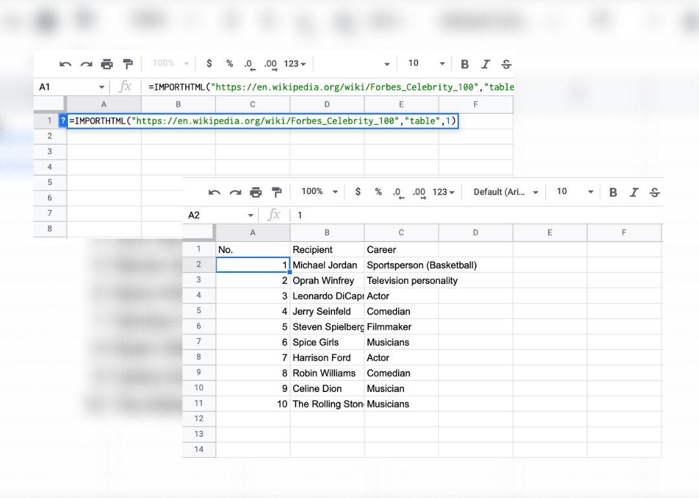Select the paint format tool in the lower toolbar
Screen dimensions: 699x498
pos(276,192)
